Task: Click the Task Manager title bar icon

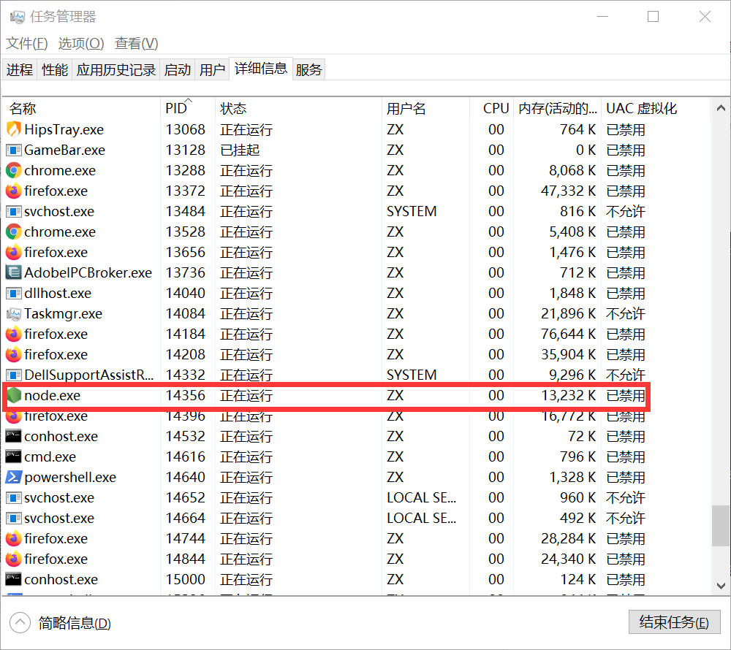Action: (18, 17)
